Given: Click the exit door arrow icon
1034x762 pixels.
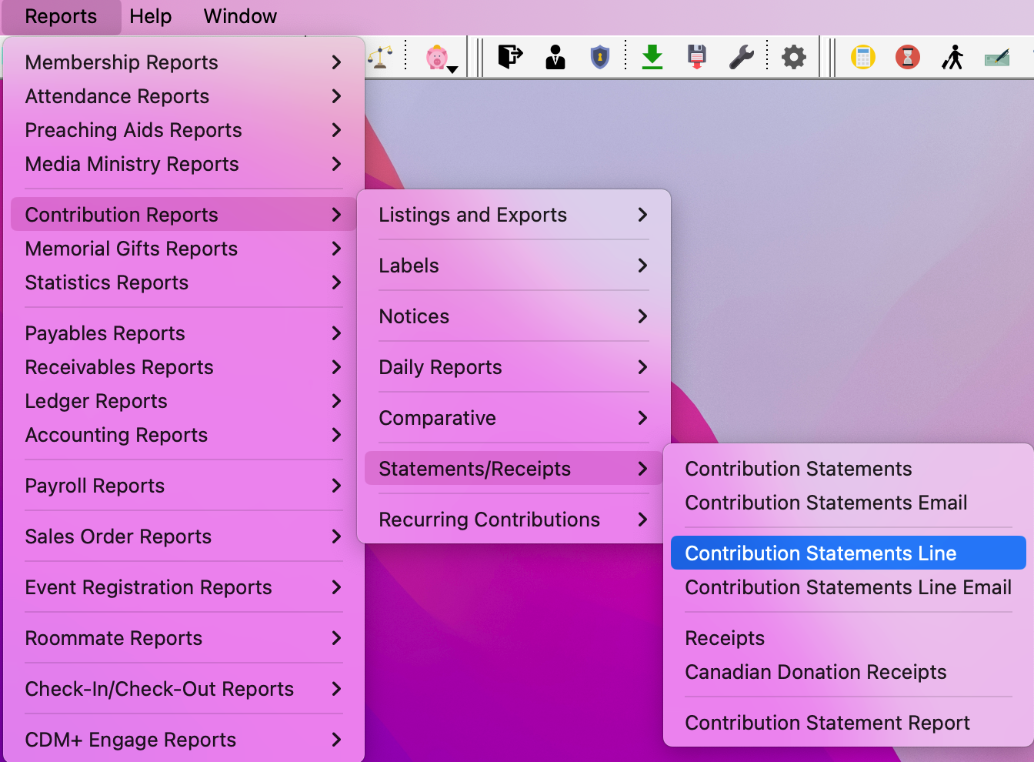Looking at the screenshot, I should click(510, 57).
